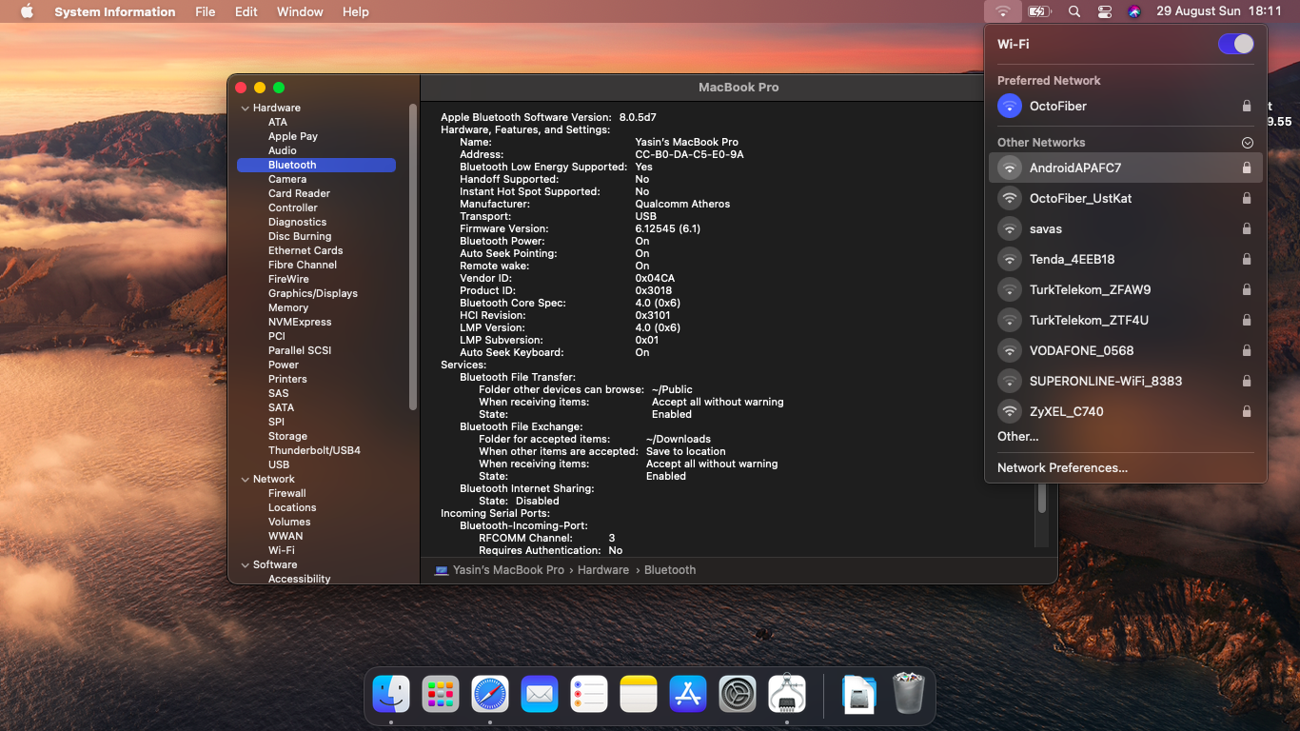
Task: Connect to the AndroidAPAFC7 network
Action: tap(1075, 168)
